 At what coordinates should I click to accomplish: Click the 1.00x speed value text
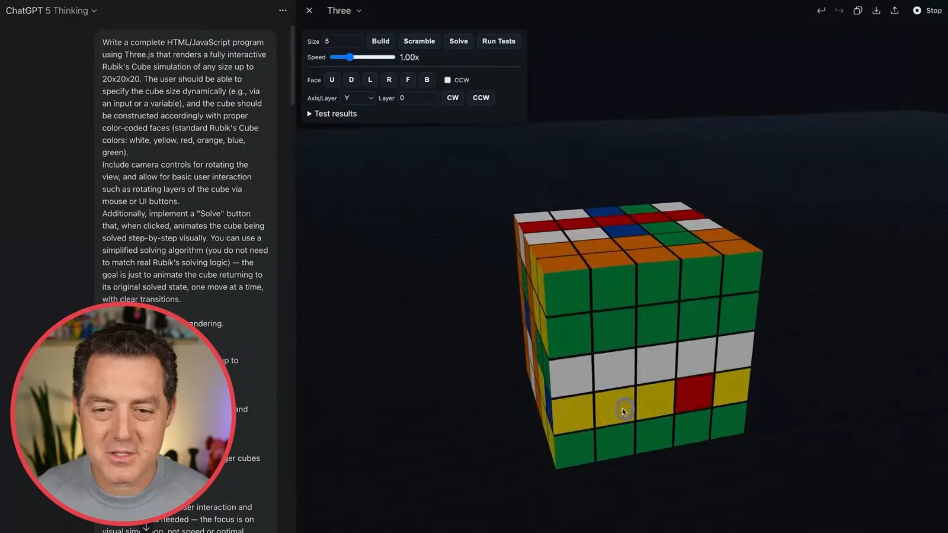tap(409, 57)
